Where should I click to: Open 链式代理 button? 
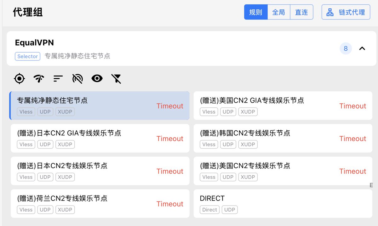(346, 12)
